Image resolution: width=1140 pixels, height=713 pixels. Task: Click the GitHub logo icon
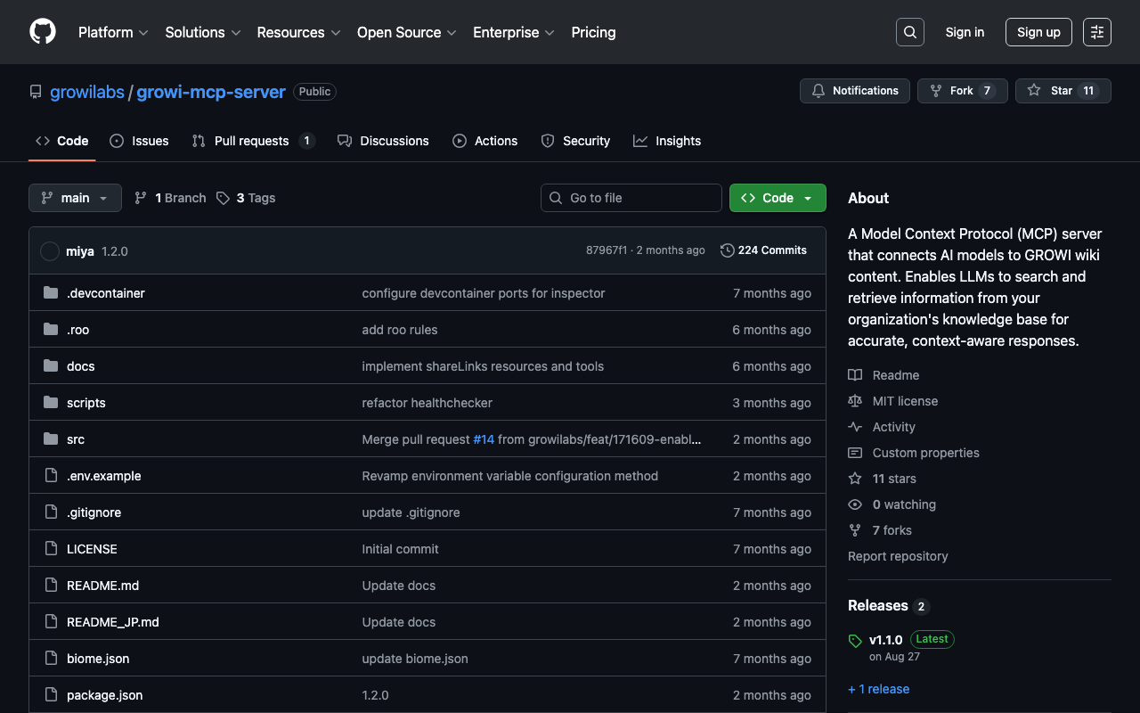(43, 32)
